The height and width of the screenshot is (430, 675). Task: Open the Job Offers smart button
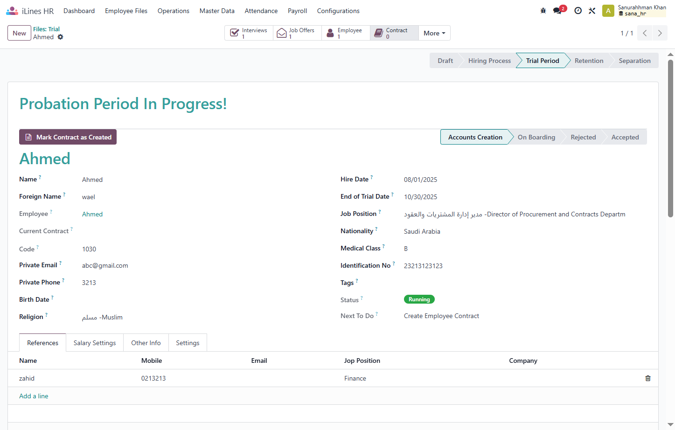point(298,33)
